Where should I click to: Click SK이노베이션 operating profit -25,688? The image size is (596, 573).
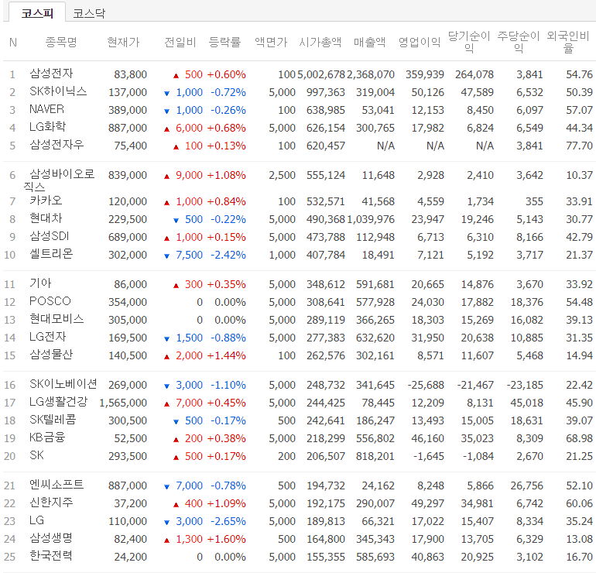[x=426, y=385]
